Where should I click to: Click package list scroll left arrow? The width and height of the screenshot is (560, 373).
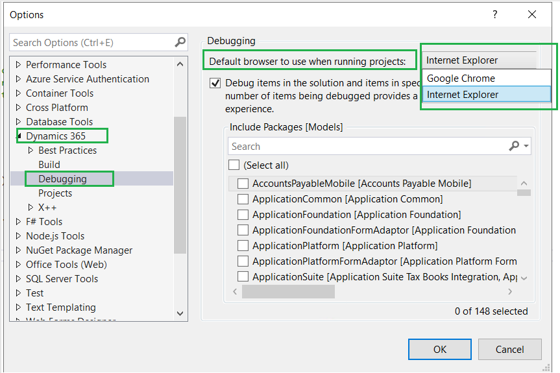pyautogui.click(x=235, y=291)
